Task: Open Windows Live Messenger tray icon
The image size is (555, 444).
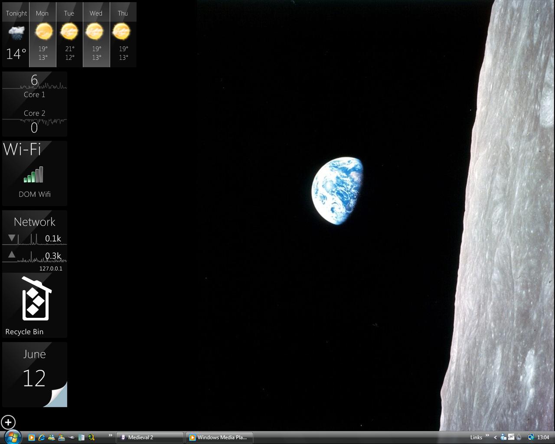Action: (503, 437)
